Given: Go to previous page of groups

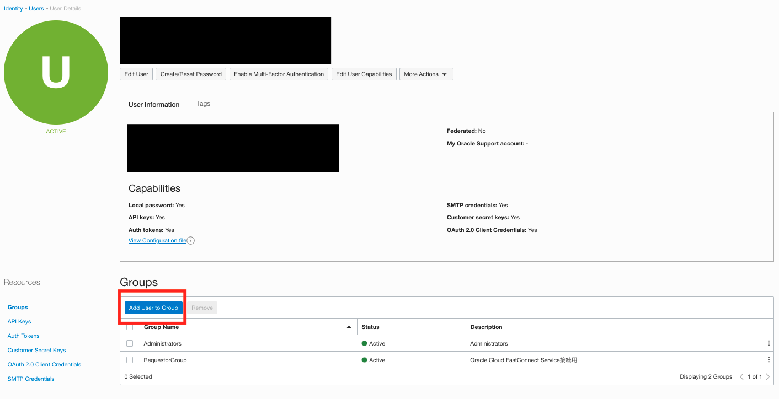Looking at the screenshot, I should coord(741,377).
